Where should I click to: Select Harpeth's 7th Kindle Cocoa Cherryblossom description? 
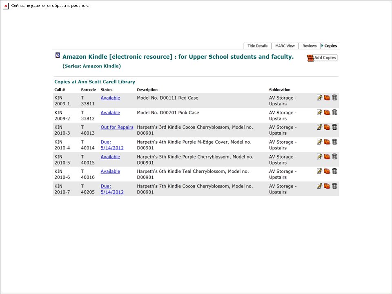pyautogui.click(x=195, y=189)
